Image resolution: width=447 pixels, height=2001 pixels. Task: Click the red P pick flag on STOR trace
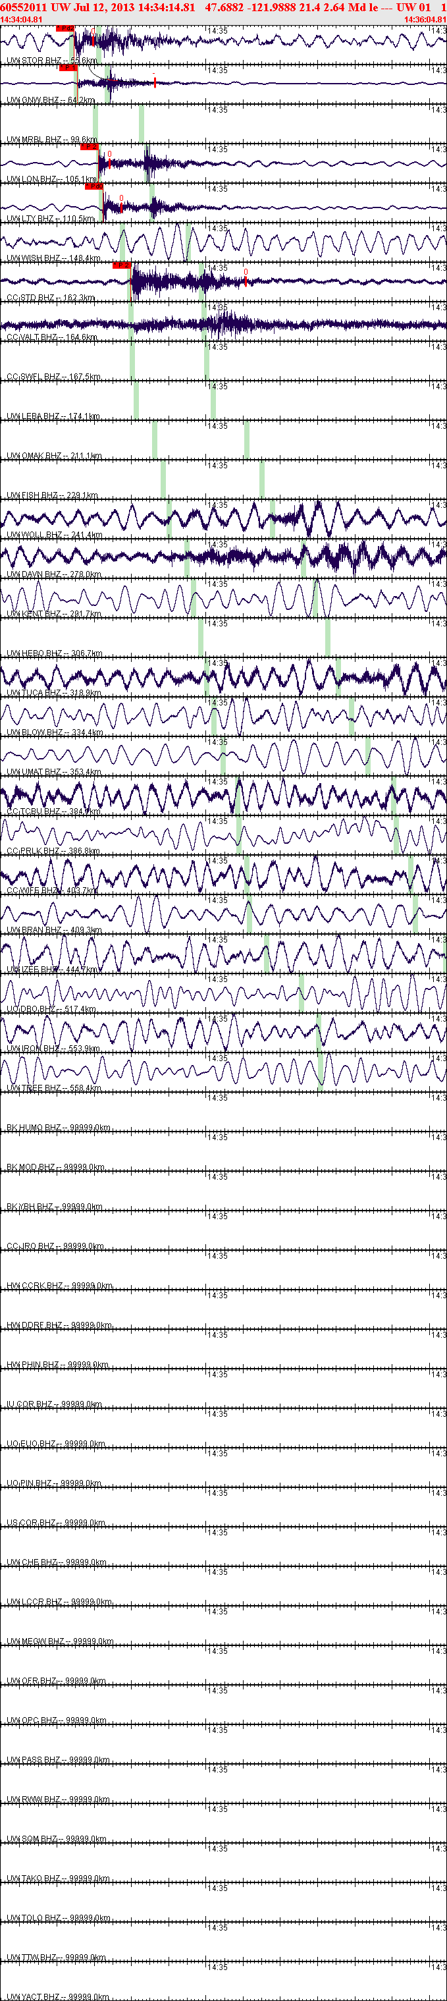tap(65, 28)
